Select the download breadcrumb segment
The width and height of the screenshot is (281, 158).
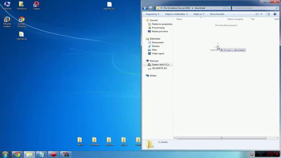pos(200,8)
